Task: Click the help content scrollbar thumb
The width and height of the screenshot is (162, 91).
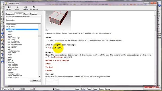Action: tap(155, 23)
